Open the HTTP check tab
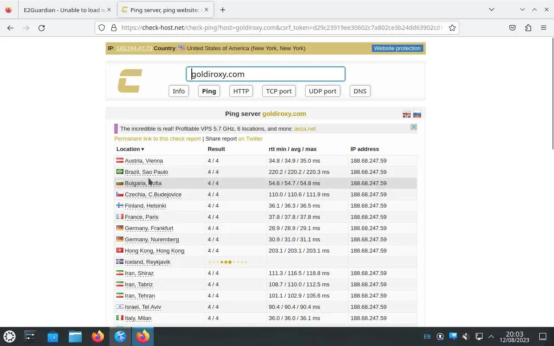The height and width of the screenshot is (346, 554). point(241,91)
